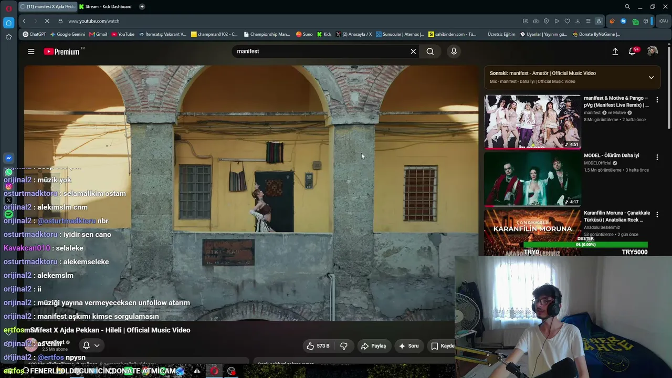Search YouTube by voice microphone
The image size is (672, 378).
click(x=454, y=51)
